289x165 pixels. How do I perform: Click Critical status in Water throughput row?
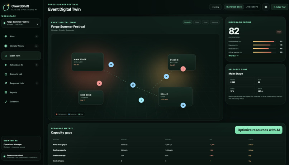pyautogui.click(x=251, y=145)
